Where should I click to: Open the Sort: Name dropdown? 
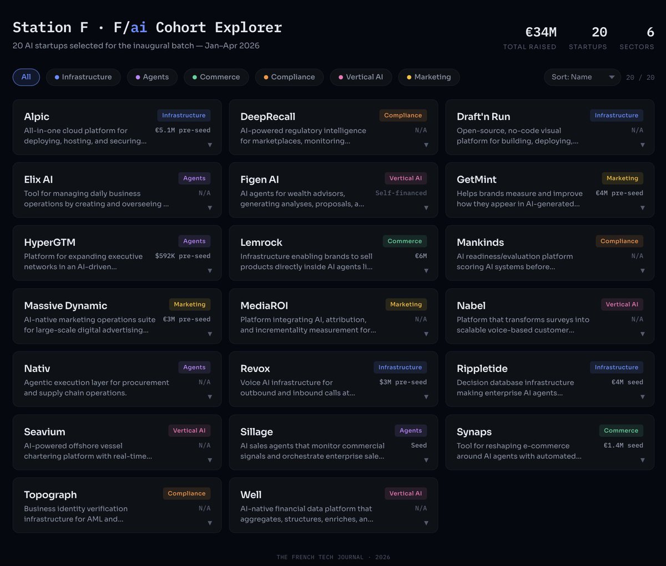(582, 77)
